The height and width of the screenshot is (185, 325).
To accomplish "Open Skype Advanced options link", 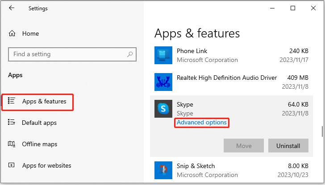I will tap(202, 123).
